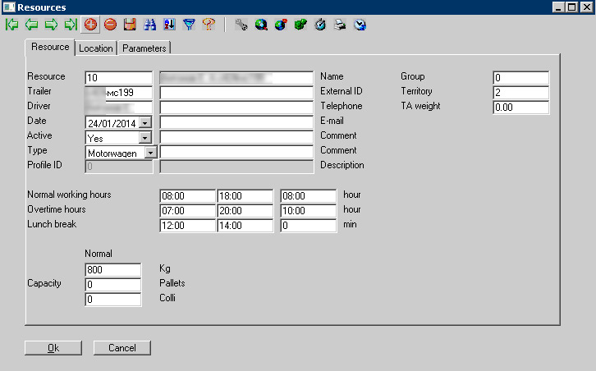Click normal working hours end 18:00
The width and height of the screenshot is (596, 371).
coord(245,196)
